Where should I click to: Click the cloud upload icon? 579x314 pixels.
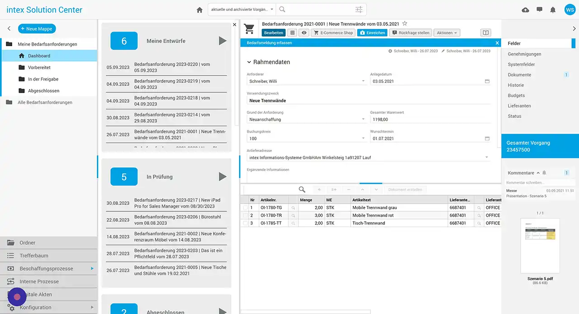[525, 10]
